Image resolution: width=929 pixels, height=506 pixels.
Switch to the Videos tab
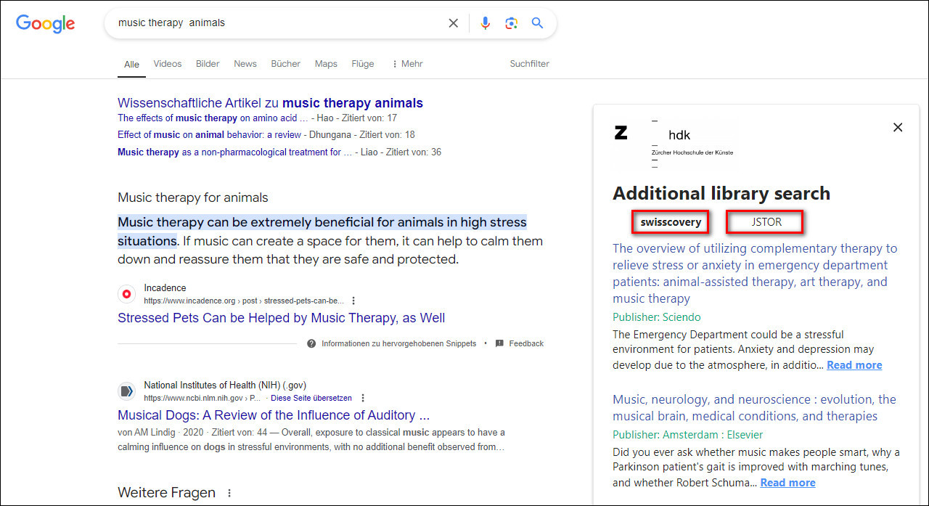(x=168, y=64)
